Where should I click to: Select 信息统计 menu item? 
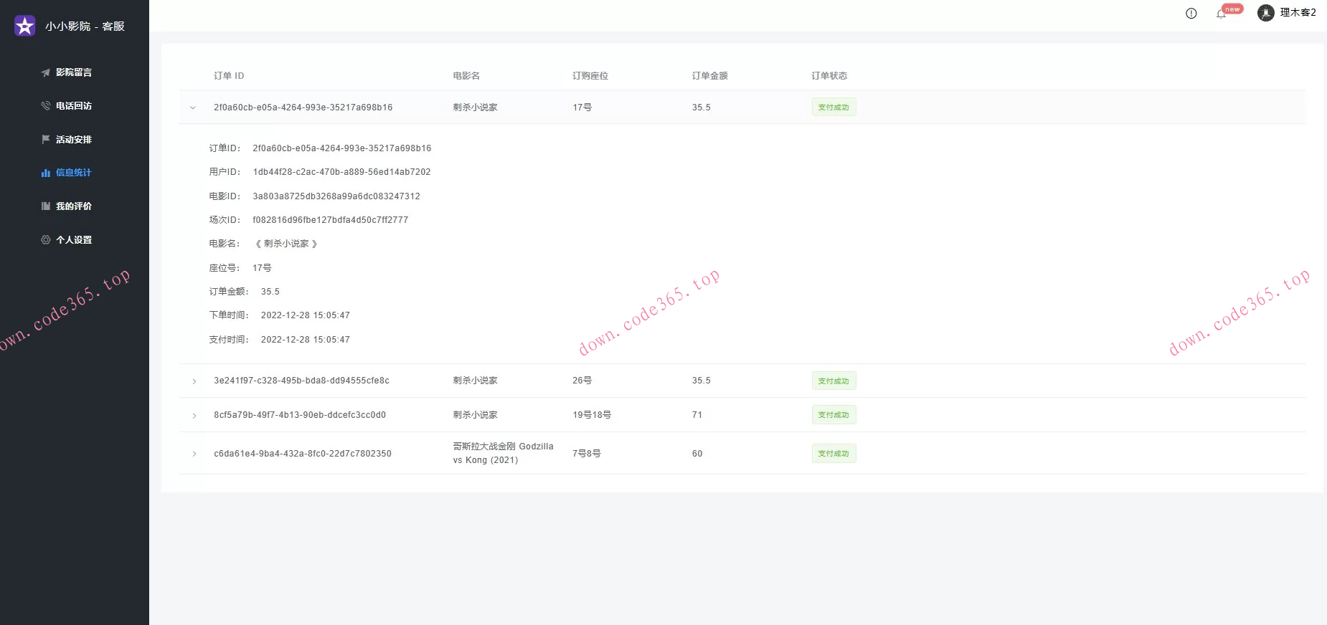pos(75,173)
